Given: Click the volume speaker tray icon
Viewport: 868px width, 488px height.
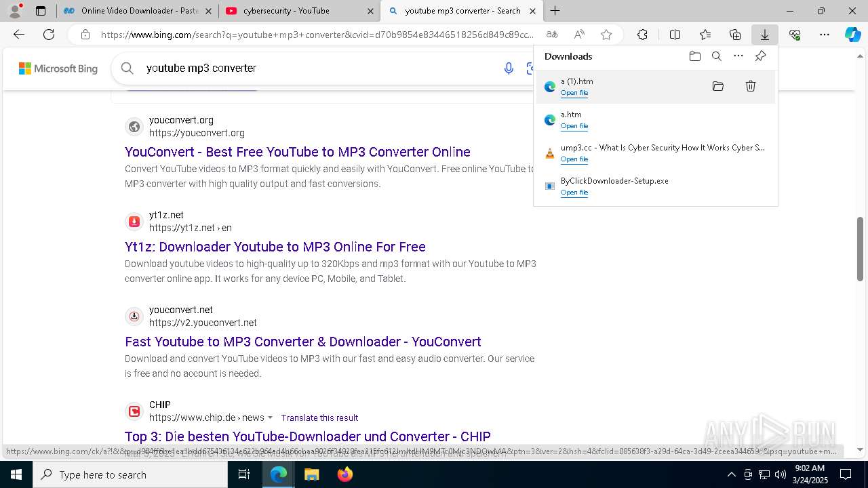Looking at the screenshot, I should click(780, 474).
